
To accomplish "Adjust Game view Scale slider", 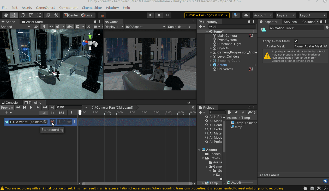I will (x=182, y=27).
